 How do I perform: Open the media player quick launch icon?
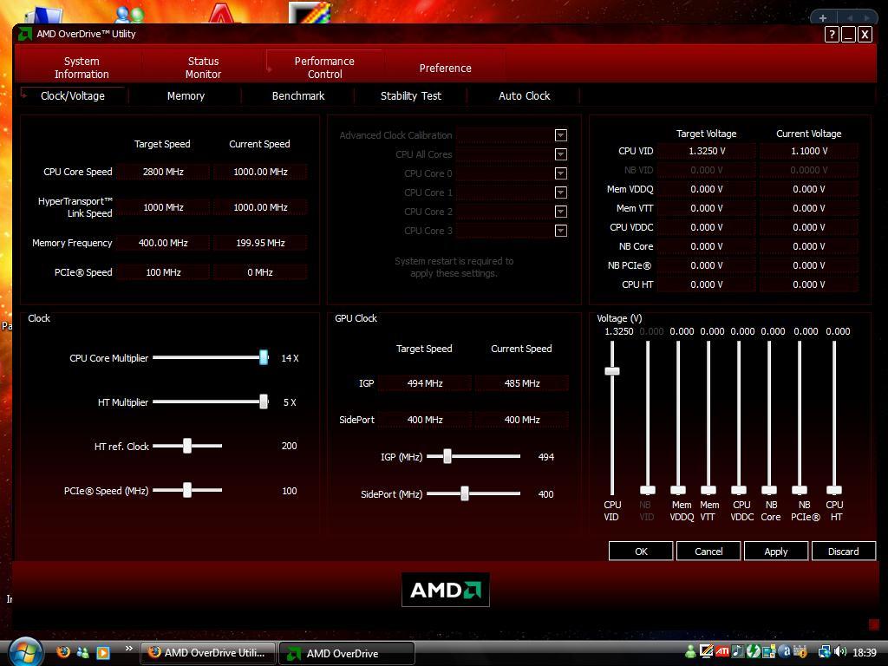103,653
